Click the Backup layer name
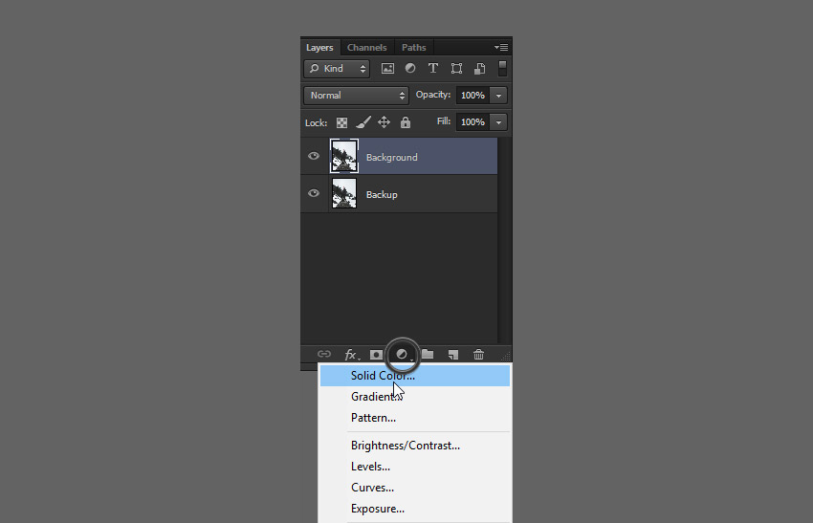Screen dimensions: 813x523 [x=383, y=194]
